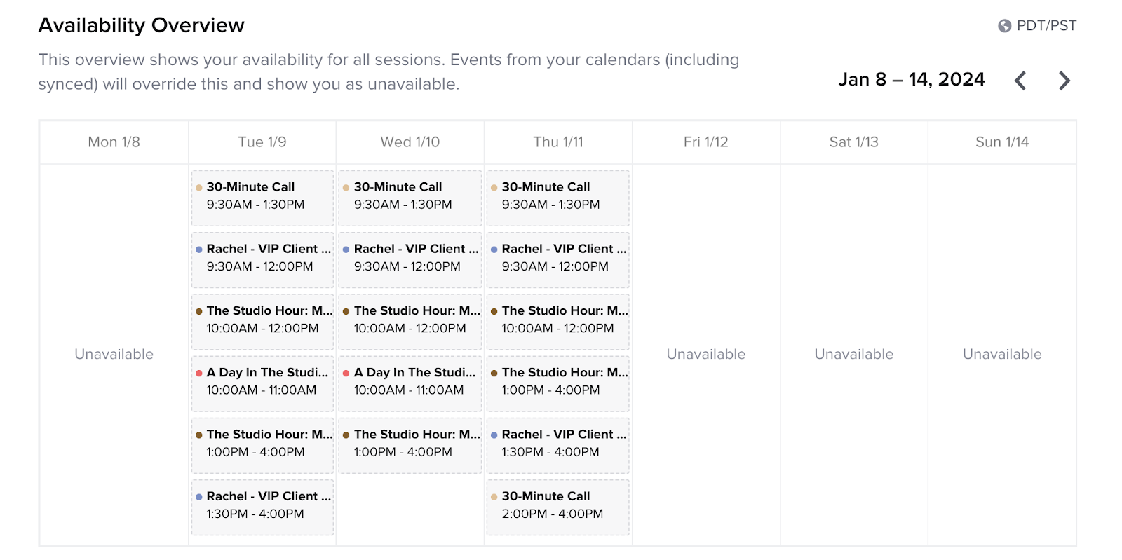Click the Fri 1/12 column header
1122x560 pixels.
click(706, 142)
